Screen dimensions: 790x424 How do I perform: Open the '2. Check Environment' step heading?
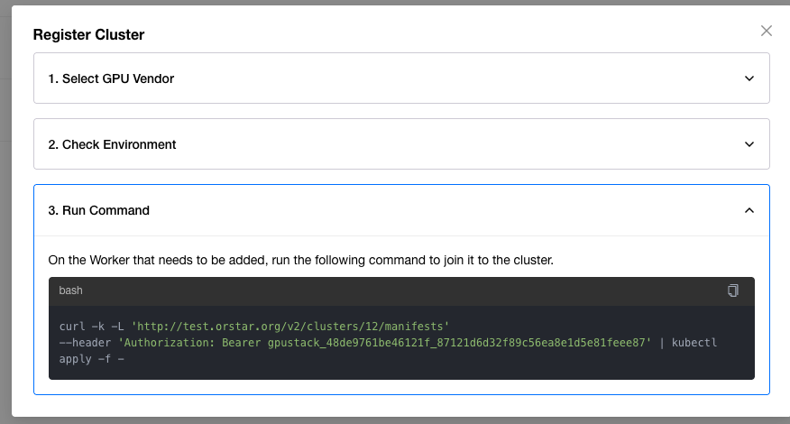click(112, 144)
